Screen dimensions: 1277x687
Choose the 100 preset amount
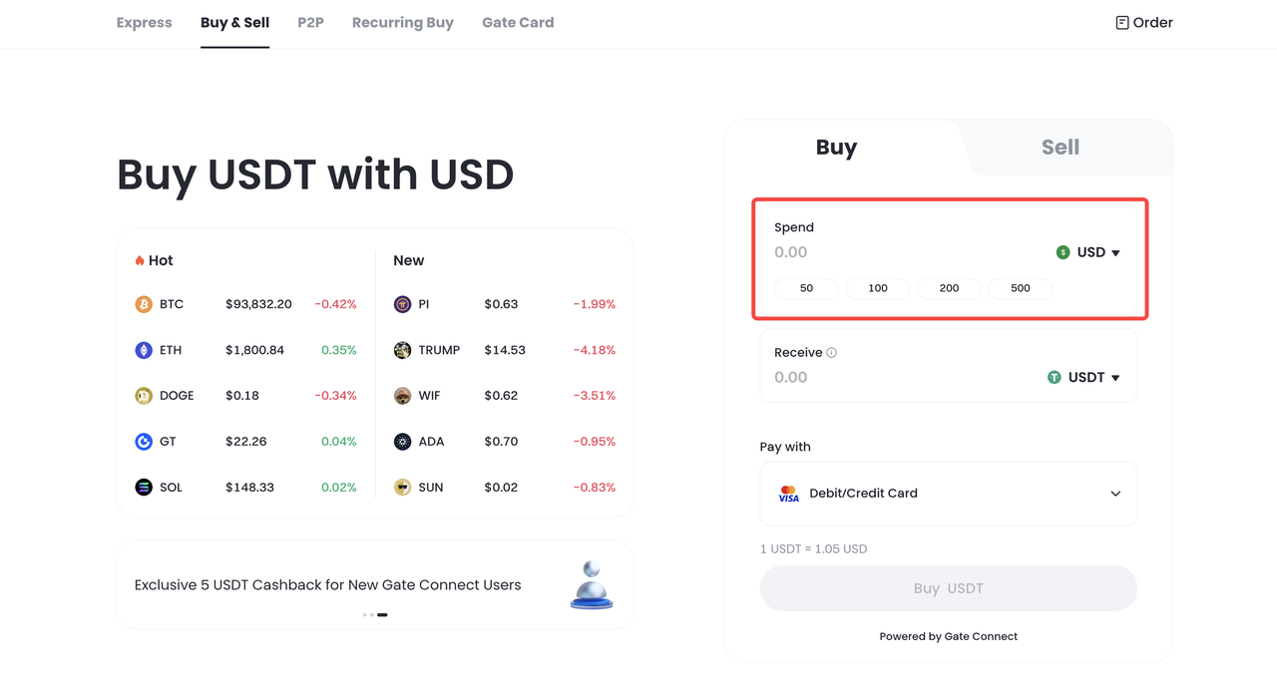point(878,288)
